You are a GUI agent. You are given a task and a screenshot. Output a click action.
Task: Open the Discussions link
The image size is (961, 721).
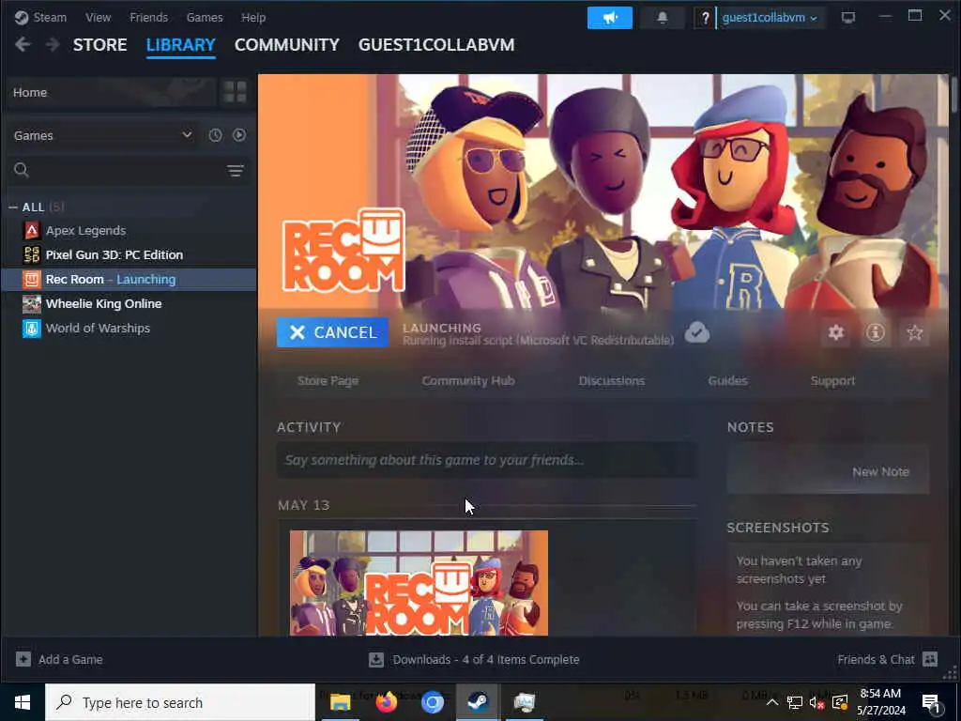point(612,381)
